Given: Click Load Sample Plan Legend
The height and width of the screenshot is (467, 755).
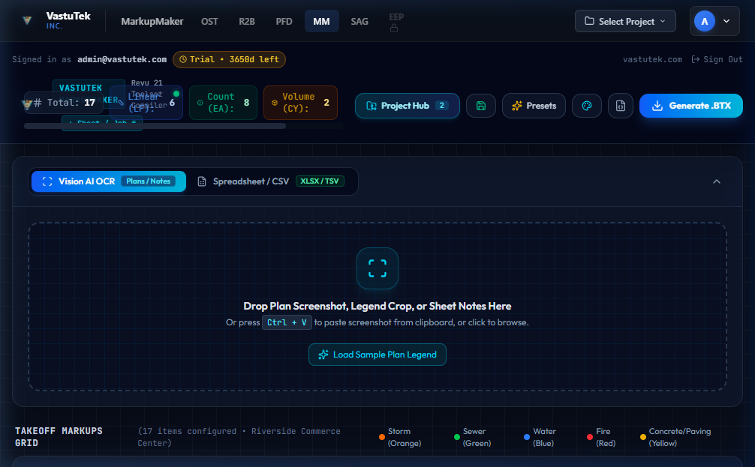Looking at the screenshot, I should pyautogui.click(x=377, y=355).
